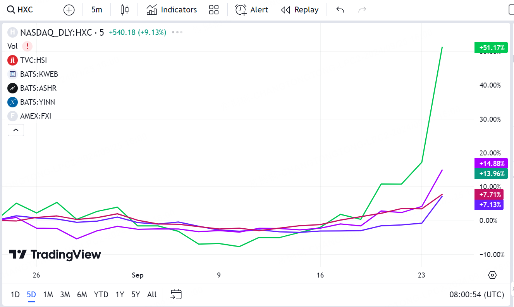Select the BATS:ASHR comparison label
This screenshot has height=307, width=514.
pos(38,88)
